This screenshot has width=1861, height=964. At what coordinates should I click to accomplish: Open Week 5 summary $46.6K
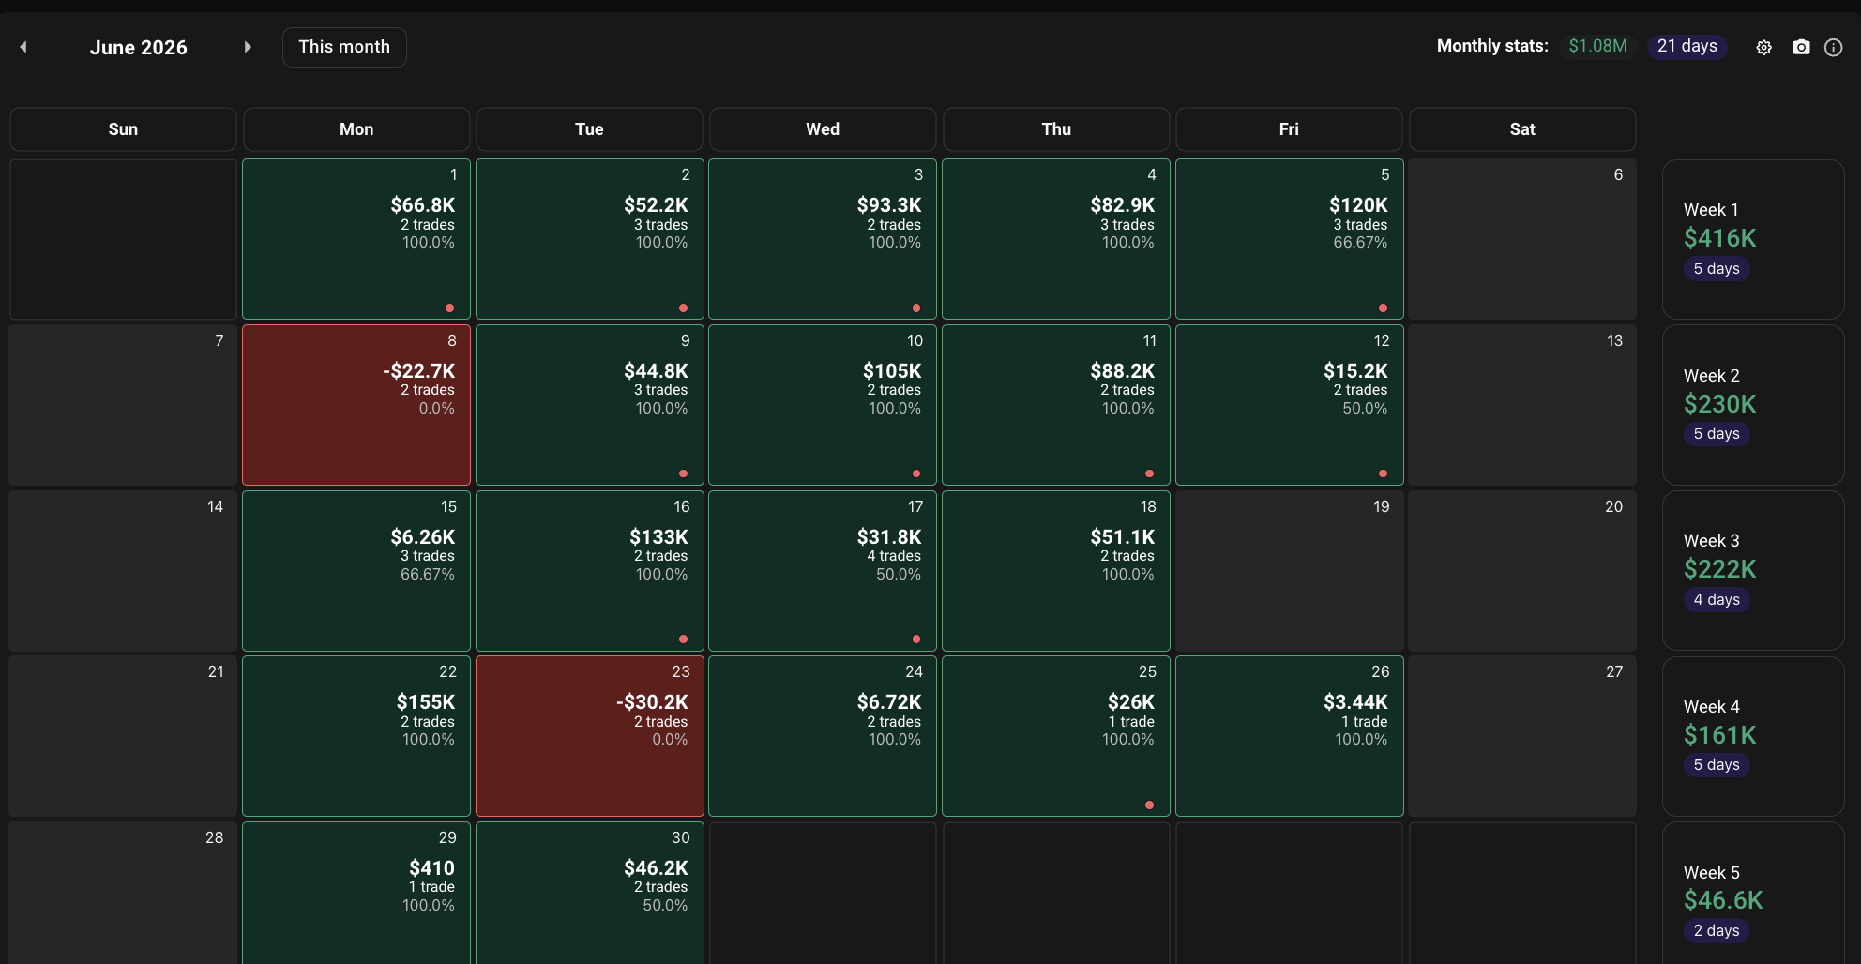(x=1753, y=894)
